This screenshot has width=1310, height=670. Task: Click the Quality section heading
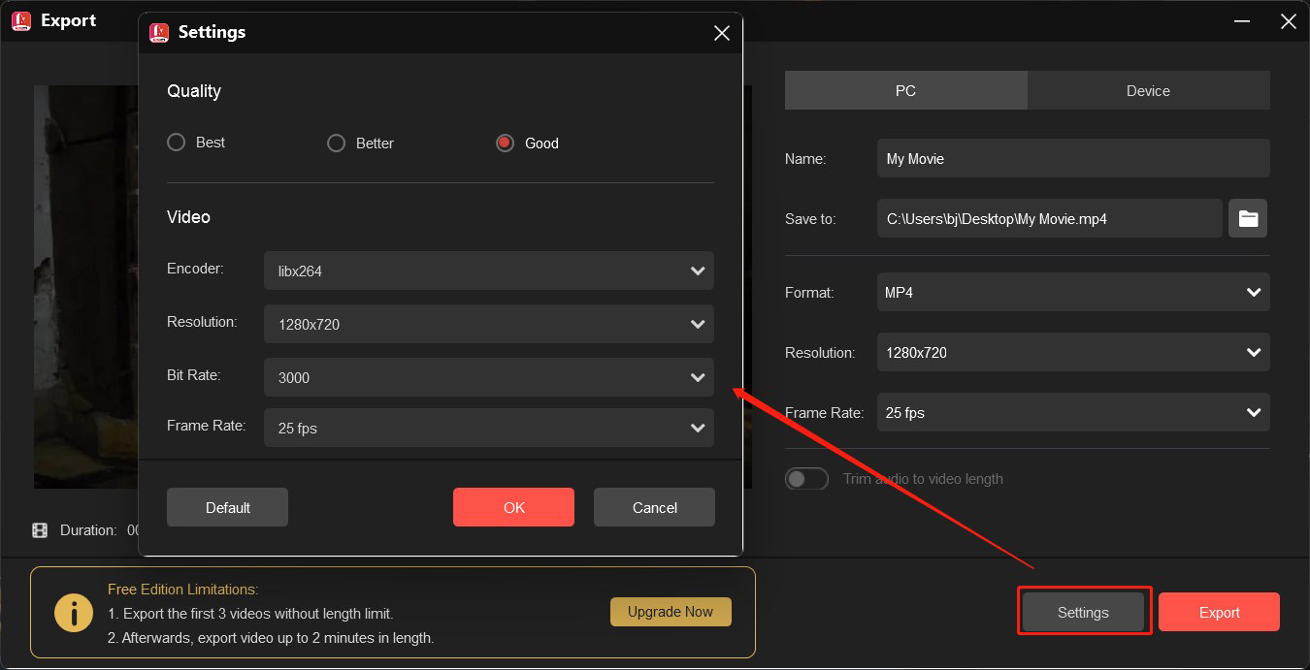[194, 90]
